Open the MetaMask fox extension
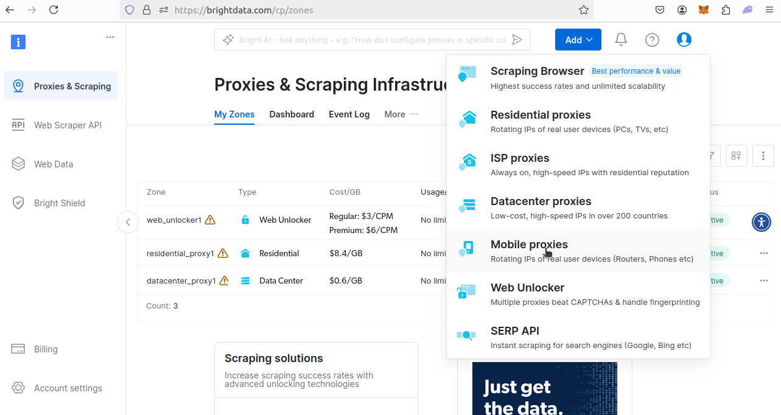The width and height of the screenshot is (781, 415). click(x=703, y=10)
